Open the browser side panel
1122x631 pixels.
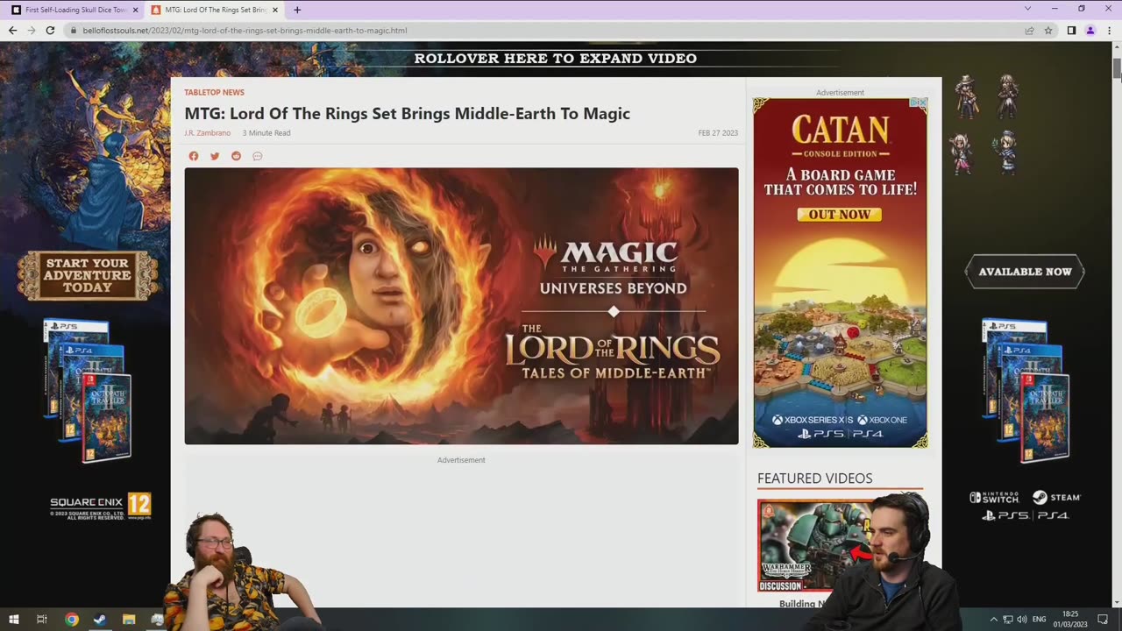(1071, 31)
